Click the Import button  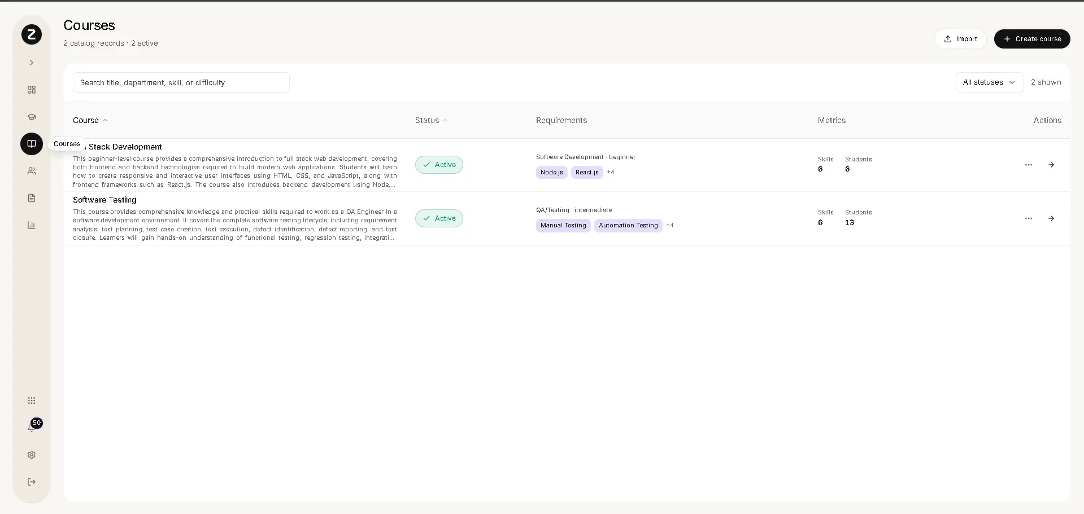pyautogui.click(x=960, y=39)
